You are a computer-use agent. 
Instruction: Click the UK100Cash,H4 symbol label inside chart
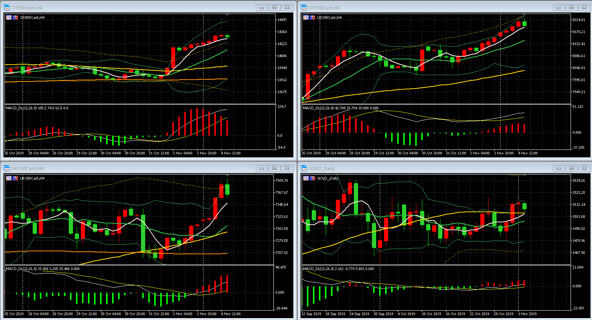[x=32, y=178]
